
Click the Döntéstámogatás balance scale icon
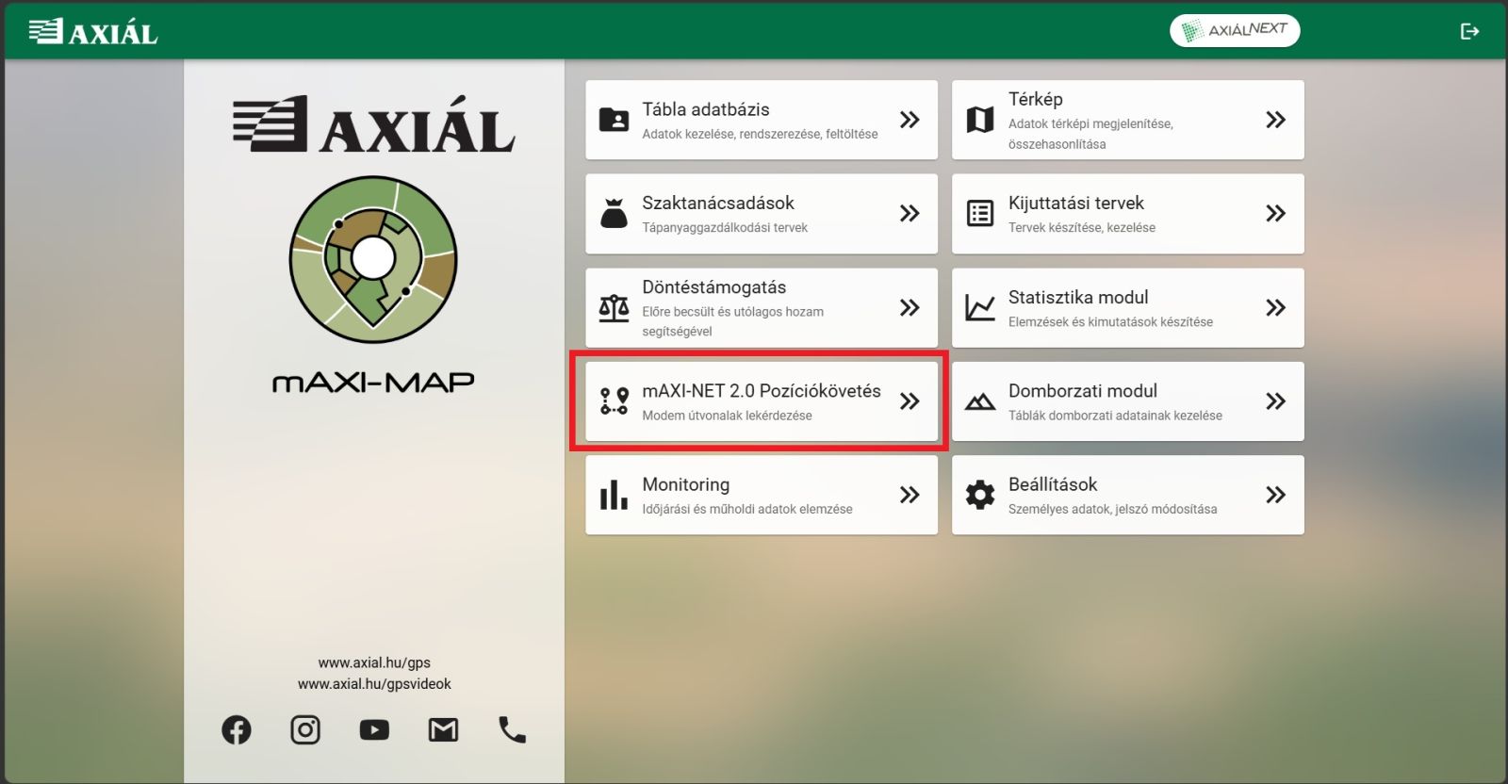[614, 307]
